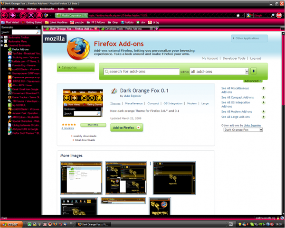
Task: Close the Bookmarks sidebar
Action: [37, 27]
